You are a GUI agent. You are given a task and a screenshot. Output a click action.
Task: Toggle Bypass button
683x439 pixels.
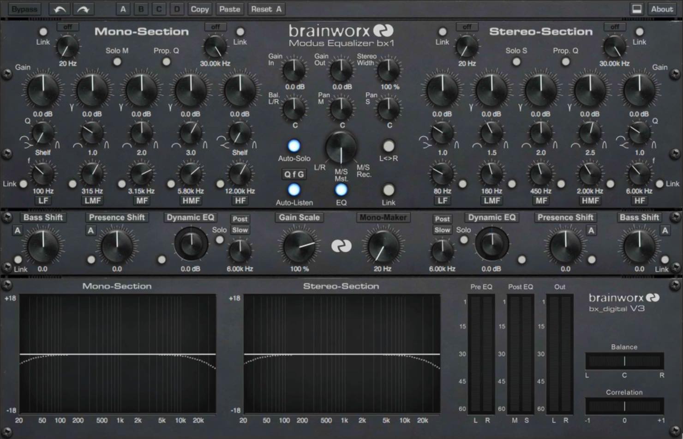pyautogui.click(x=24, y=9)
